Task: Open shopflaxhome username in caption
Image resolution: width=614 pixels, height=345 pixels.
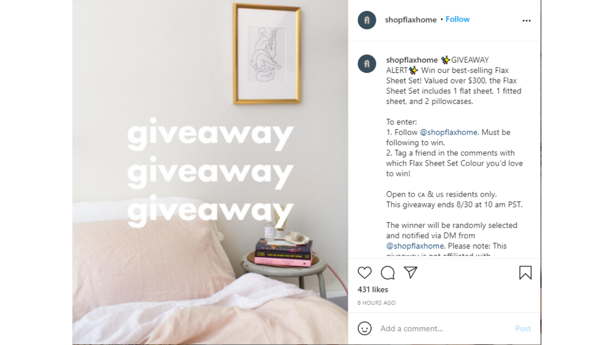Action: [412, 60]
